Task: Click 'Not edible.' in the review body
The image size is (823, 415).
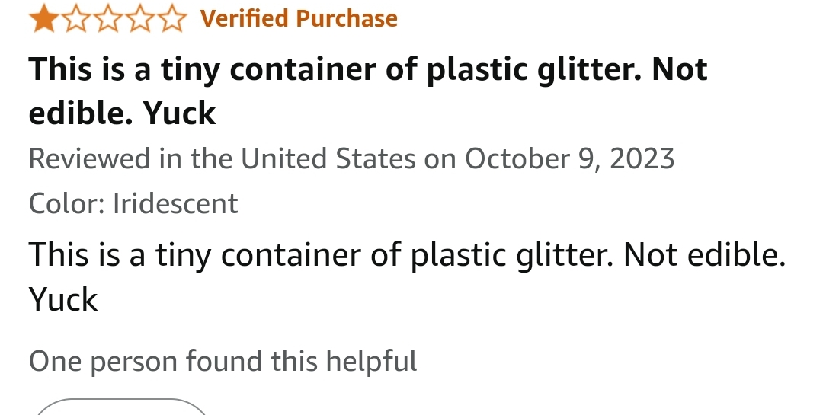Action: click(x=704, y=255)
